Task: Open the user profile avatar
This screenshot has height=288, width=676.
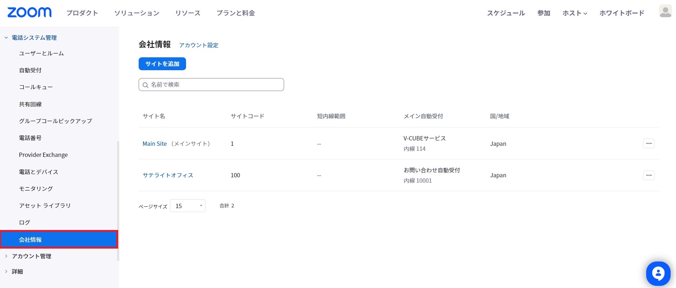Action: click(x=665, y=11)
